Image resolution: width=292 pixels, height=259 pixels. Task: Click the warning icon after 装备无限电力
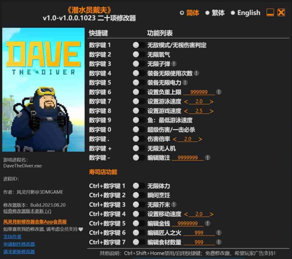[185, 82]
